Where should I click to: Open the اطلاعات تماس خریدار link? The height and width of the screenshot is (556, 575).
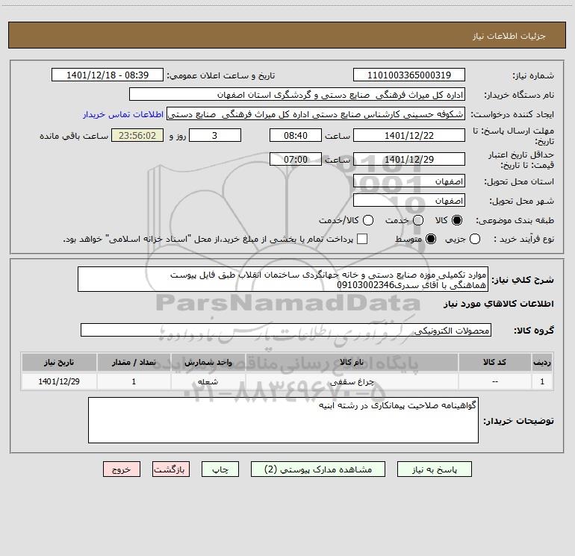point(123,114)
